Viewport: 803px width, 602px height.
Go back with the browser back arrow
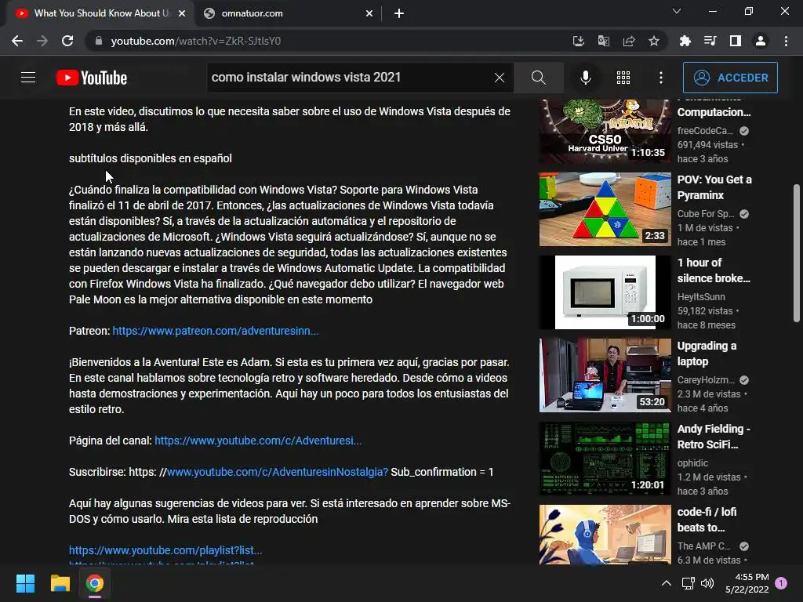(17, 41)
